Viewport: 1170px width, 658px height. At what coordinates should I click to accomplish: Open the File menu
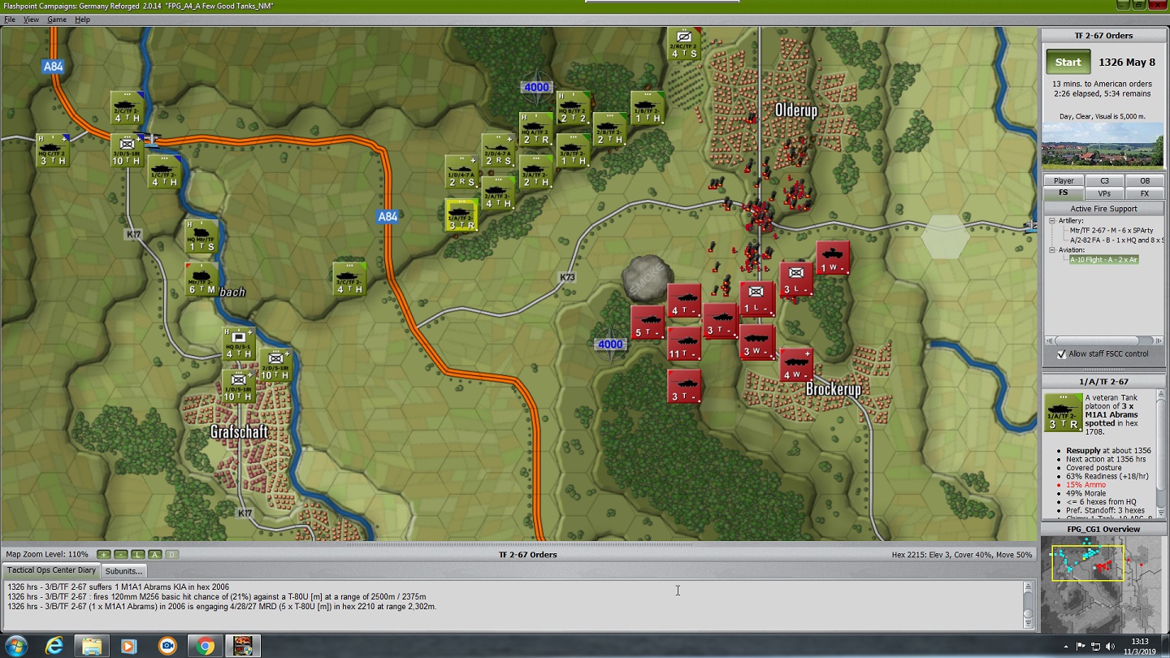click(x=10, y=19)
